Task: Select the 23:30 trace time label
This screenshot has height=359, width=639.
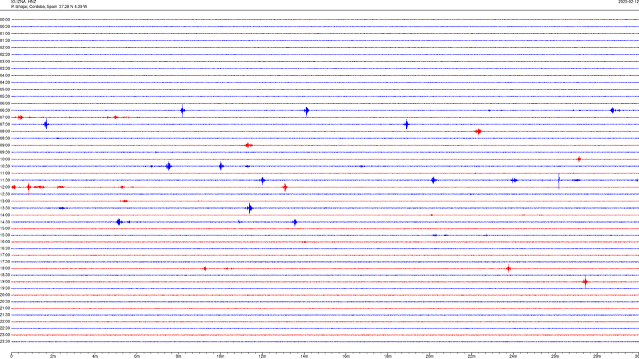Action: coord(5,342)
